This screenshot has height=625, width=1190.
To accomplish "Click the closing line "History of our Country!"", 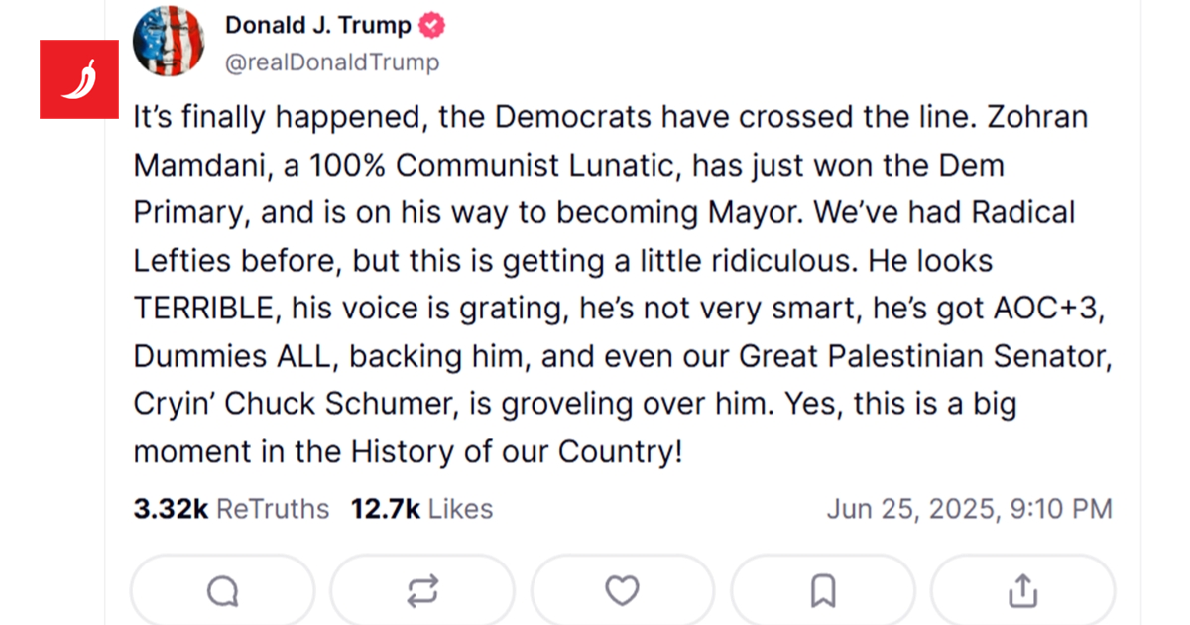I will click(517, 452).
